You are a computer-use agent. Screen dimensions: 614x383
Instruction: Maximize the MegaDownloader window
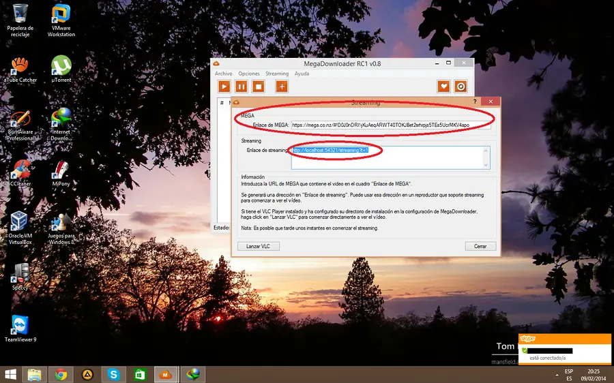pos(449,63)
